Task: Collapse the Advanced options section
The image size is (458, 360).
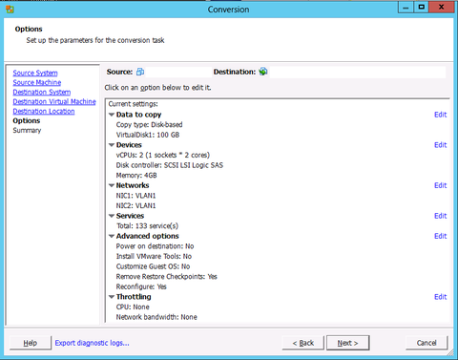Action: [112, 236]
